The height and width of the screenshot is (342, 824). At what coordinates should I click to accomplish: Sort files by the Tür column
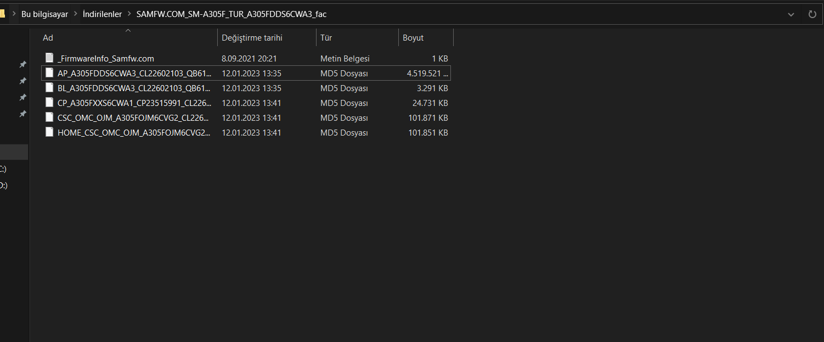(357, 38)
